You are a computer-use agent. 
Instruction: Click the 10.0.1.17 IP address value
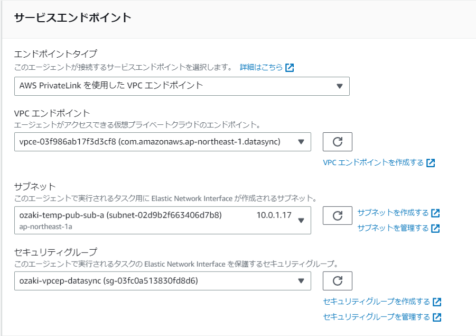tap(274, 215)
